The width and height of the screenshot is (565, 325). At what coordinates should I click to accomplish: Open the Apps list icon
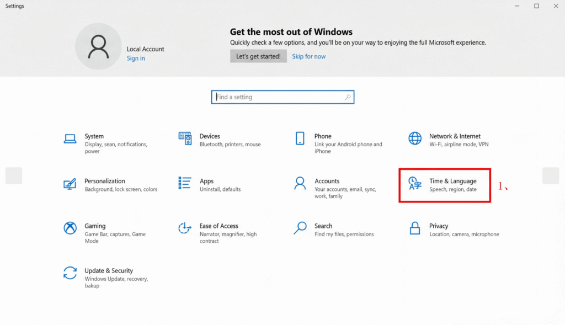click(x=185, y=183)
